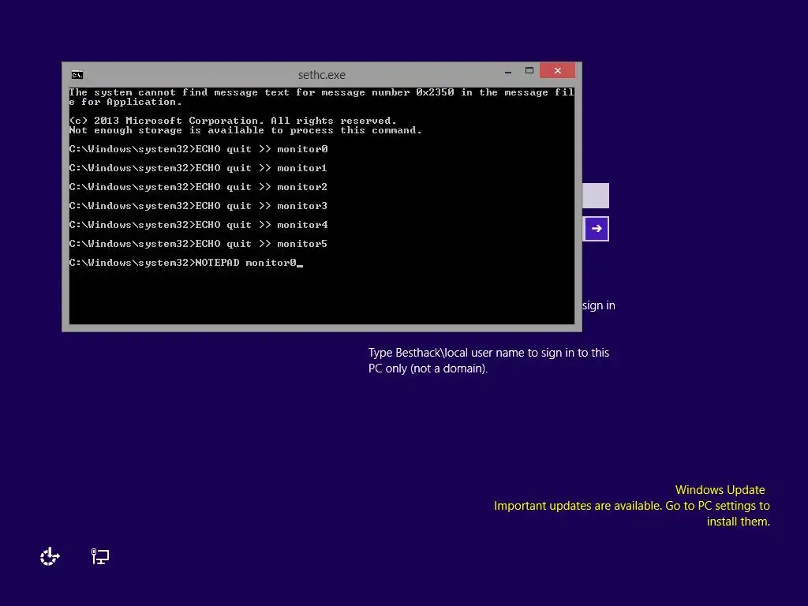Click the cmd icon in sethc.exe title bar
Screen dimensions: 808x606
pos(77,75)
